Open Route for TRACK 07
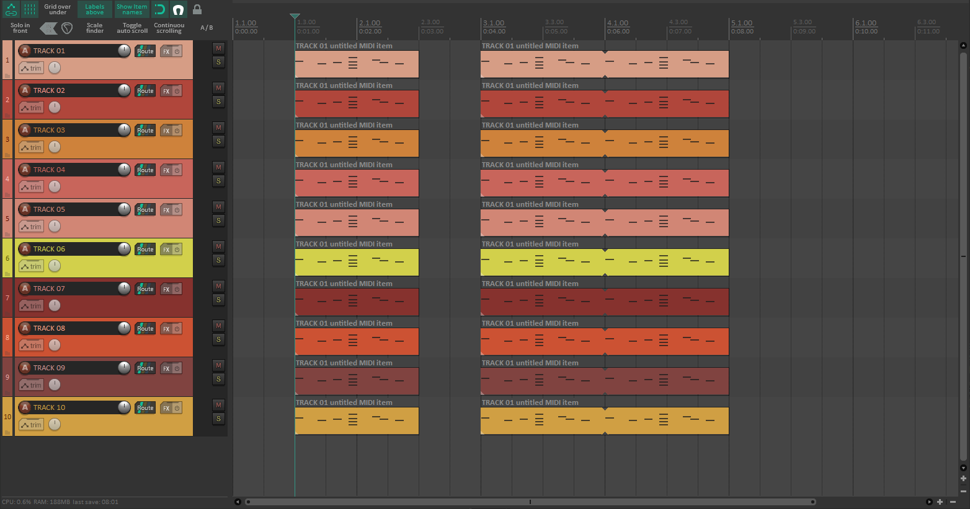This screenshot has width=970, height=509. tap(145, 289)
